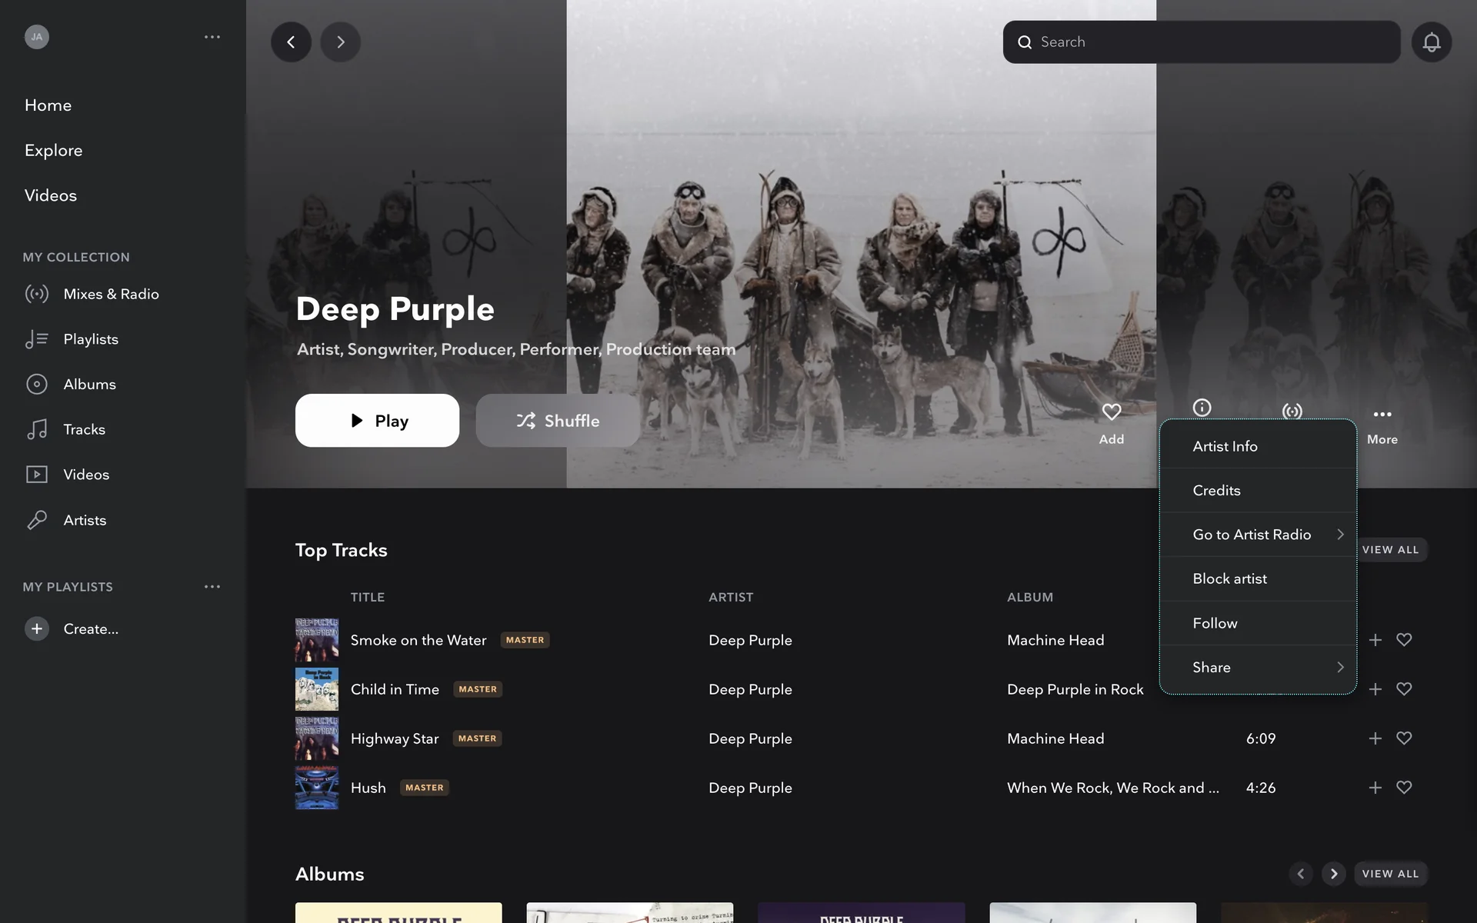Click the notifications bell icon
The height and width of the screenshot is (923, 1477).
(x=1431, y=42)
